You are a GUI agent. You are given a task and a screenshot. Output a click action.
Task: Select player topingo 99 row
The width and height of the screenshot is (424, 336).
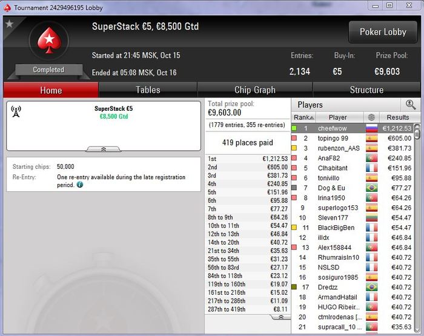(x=352, y=139)
